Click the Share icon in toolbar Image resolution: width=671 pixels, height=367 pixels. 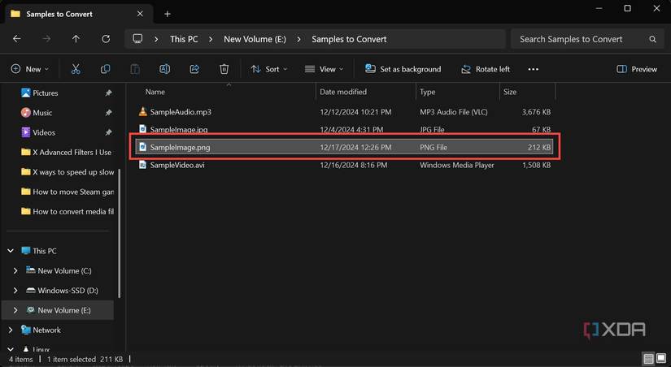click(194, 69)
